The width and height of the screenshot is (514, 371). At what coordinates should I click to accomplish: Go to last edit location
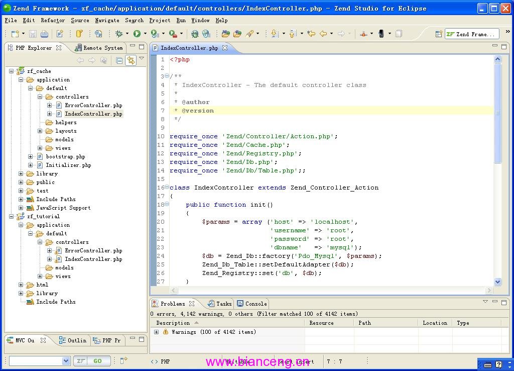point(311,34)
